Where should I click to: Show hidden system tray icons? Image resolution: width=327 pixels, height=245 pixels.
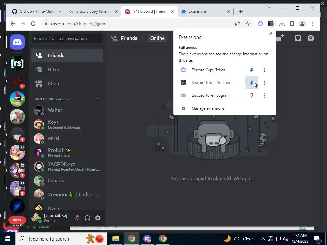click(x=263, y=239)
